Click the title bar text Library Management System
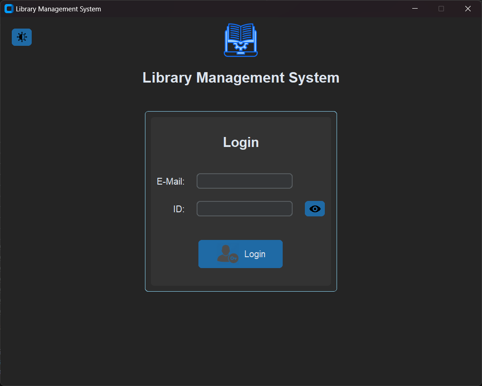Screen dimensions: 482x386 [59, 8]
